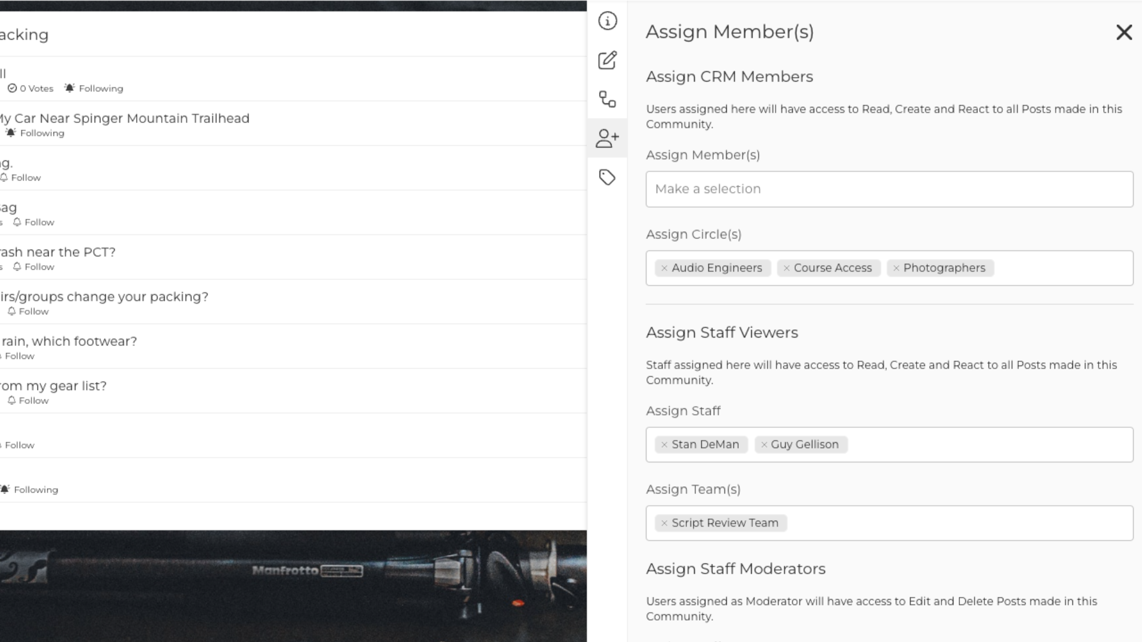The width and height of the screenshot is (1142, 642).
Task: Remove Stan DeMan from staff
Action: tap(664, 445)
